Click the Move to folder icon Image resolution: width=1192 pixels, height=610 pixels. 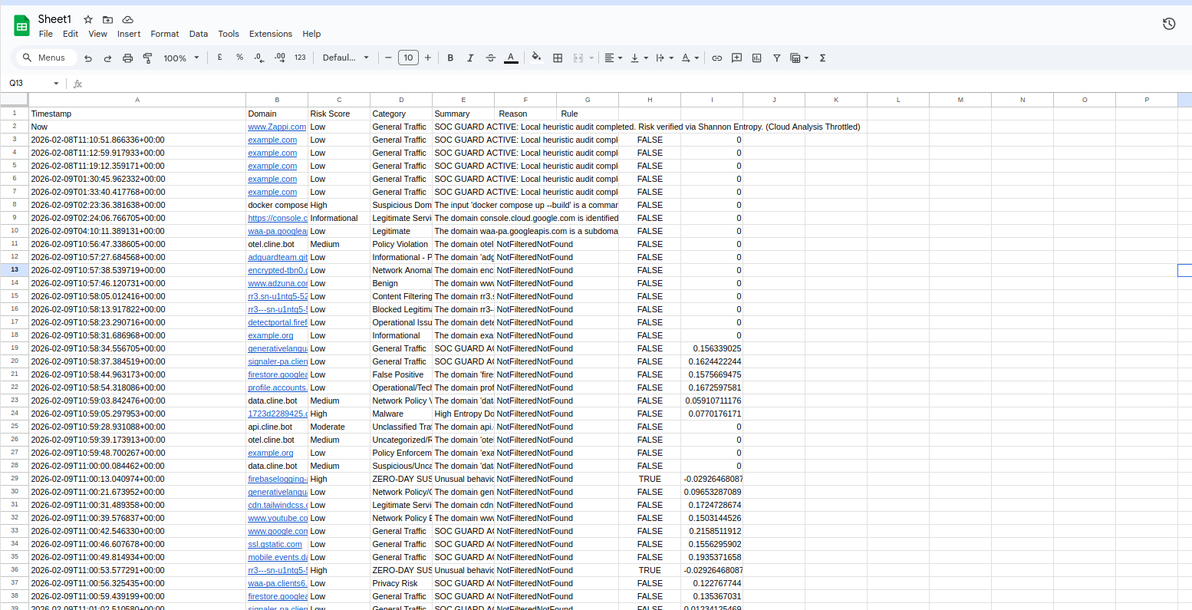click(x=107, y=19)
